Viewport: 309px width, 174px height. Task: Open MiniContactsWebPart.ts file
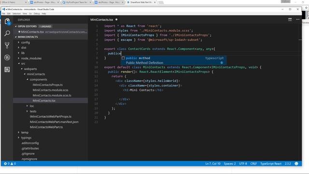46,127
